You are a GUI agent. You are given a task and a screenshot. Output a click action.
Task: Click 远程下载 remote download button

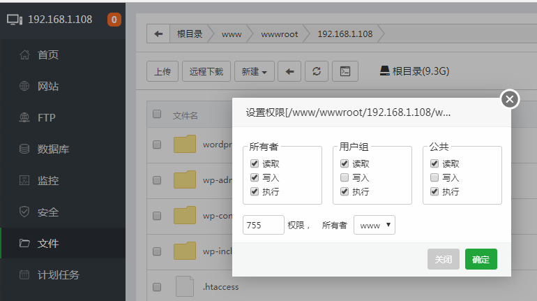coord(206,71)
